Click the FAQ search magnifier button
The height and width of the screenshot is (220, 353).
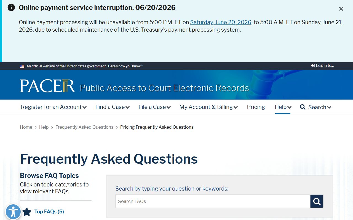point(317,201)
